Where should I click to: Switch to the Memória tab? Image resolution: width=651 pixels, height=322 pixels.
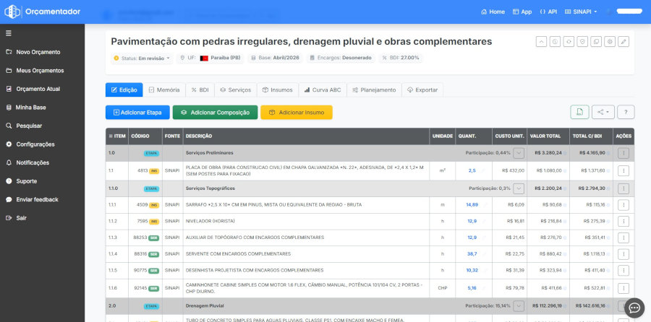(x=164, y=90)
